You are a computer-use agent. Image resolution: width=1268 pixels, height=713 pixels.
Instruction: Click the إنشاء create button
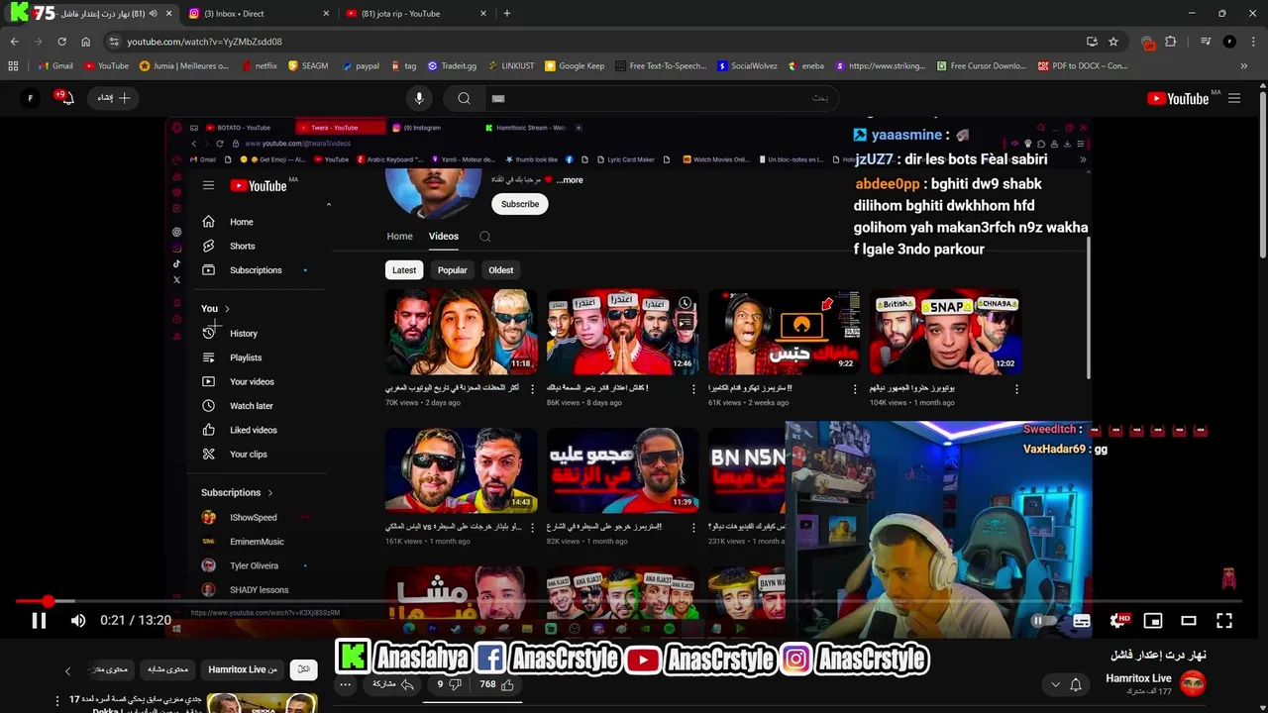click(x=113, y=98)
